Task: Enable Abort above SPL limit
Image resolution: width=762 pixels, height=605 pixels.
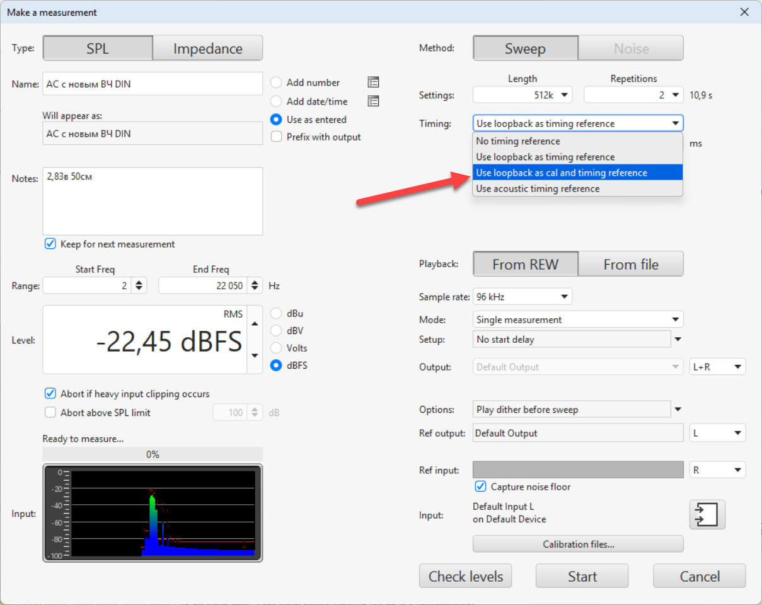Action: click(x=50, y=413)
